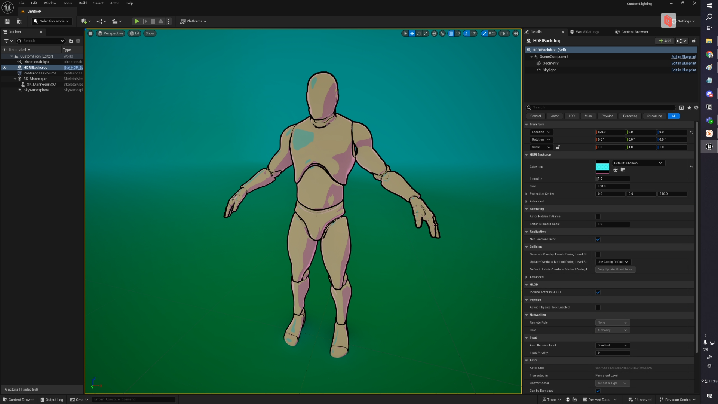
Task: Open the Build menu
Action: click(x=83, y=3)
